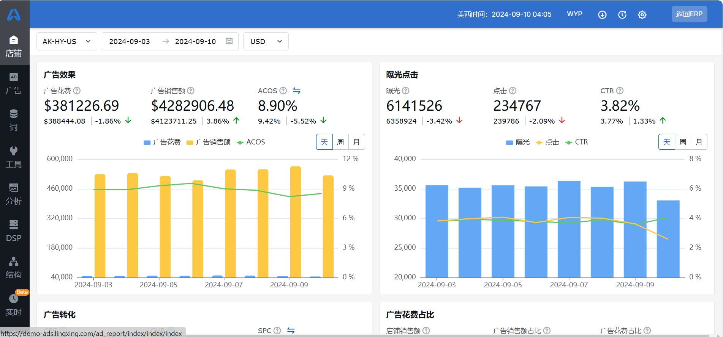The width and height of the screenshot is (723, 337).
Task: Click the 3.82% CTR value
Action: pos(620,106)
